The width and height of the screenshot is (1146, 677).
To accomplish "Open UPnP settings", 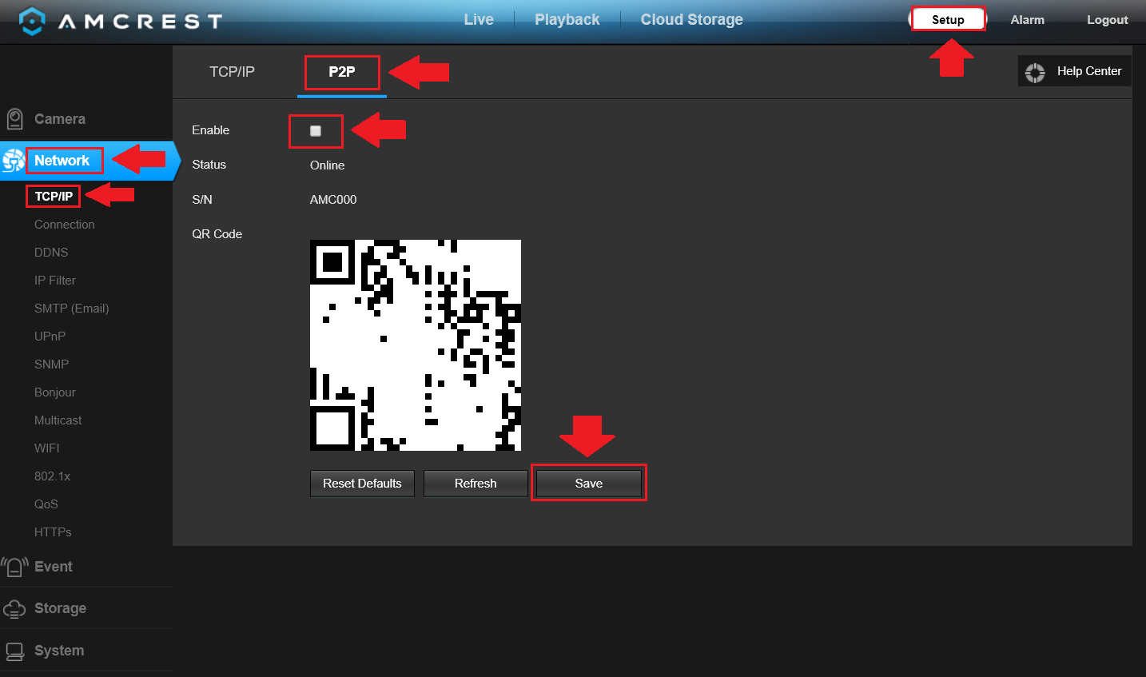I will pyautogui.click(x=50, y=337).
